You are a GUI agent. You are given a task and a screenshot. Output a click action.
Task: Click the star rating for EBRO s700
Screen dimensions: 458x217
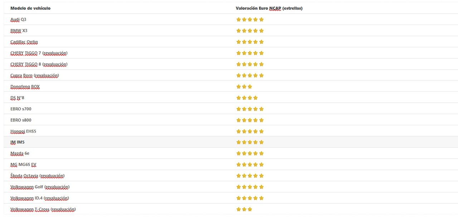(x=250, y=109)
